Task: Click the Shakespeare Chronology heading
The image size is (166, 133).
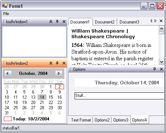Action: [103, 36]
